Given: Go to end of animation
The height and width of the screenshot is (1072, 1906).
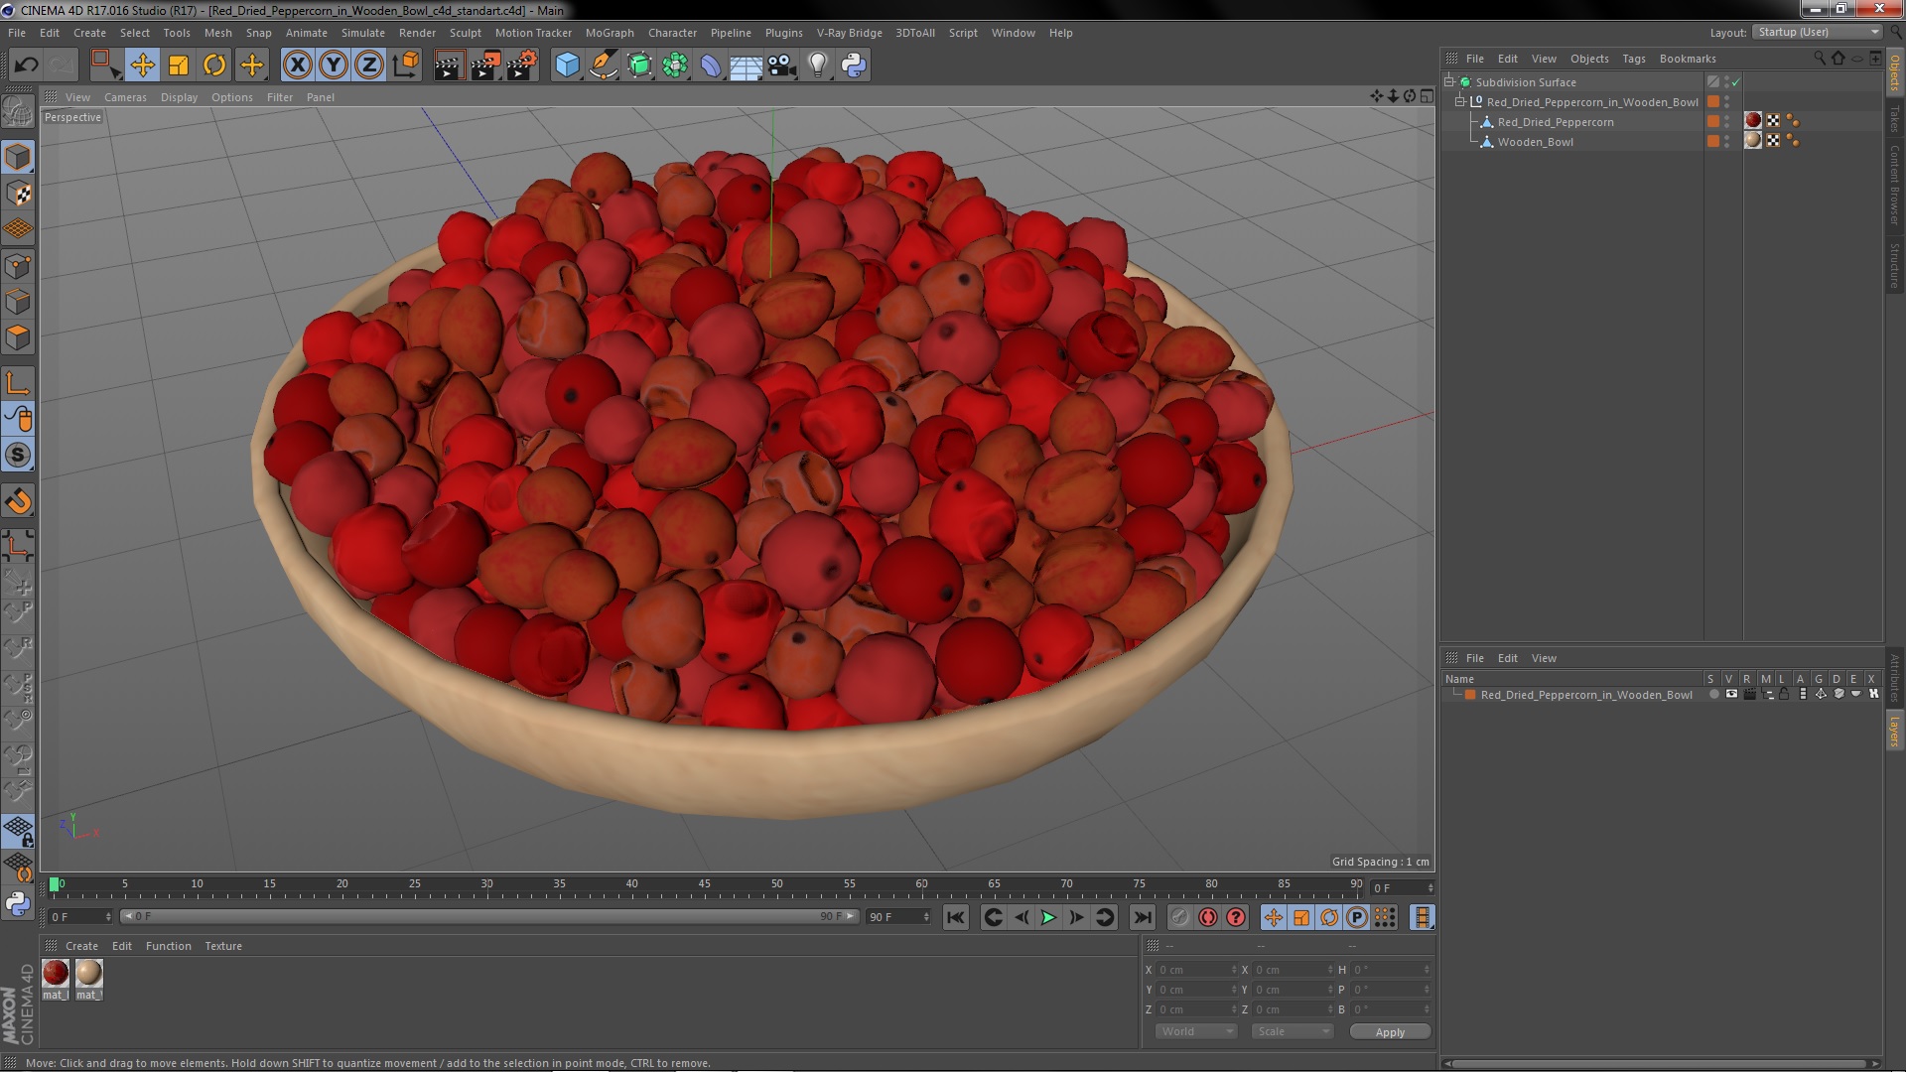Looking at the screenshot, I should coord(1143,918).
